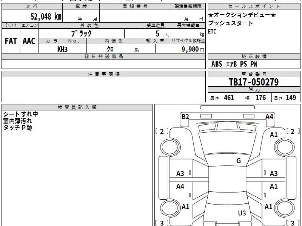Select the プッシュスタート sales point
The height and width of the screenshot is (226, 302).
[230, 23]
